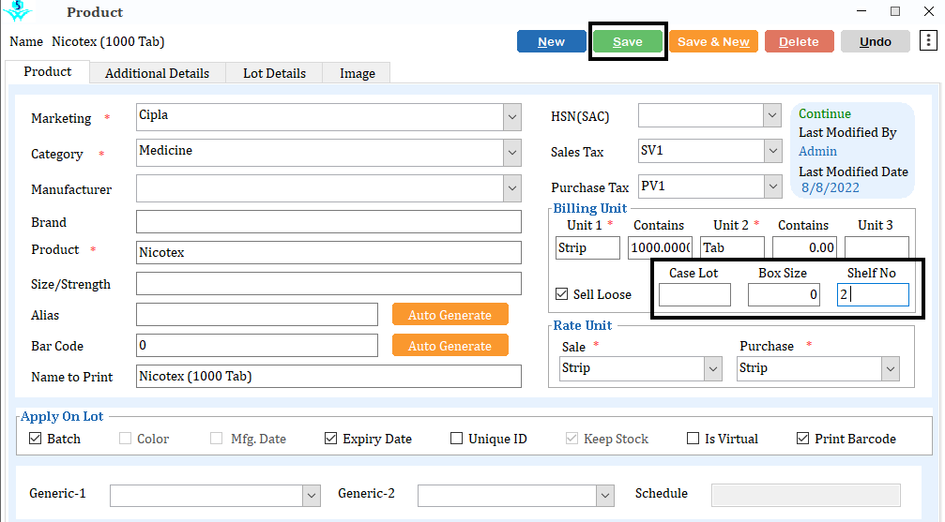Click the Undo button
Screen dimensions: 945x522
876,41
